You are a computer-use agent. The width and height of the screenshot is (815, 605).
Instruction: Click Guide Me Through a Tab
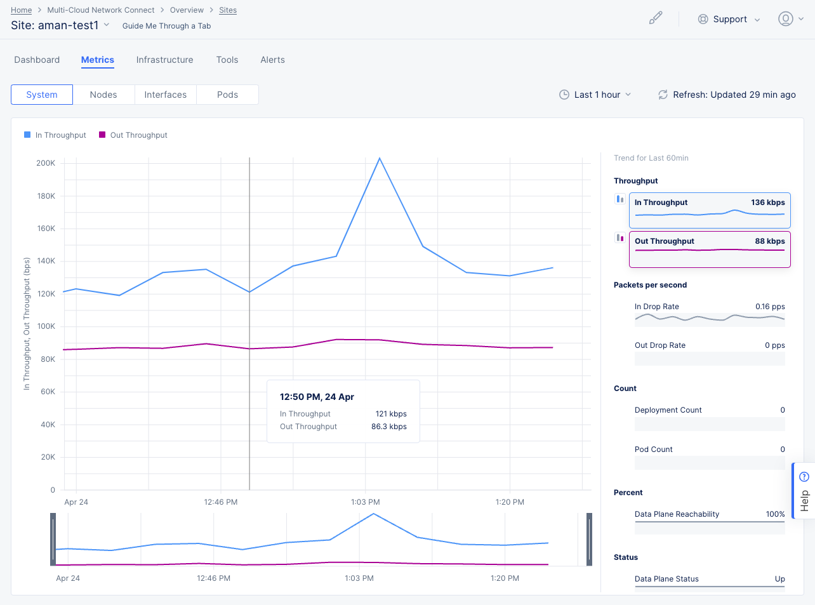pos(166,25)
